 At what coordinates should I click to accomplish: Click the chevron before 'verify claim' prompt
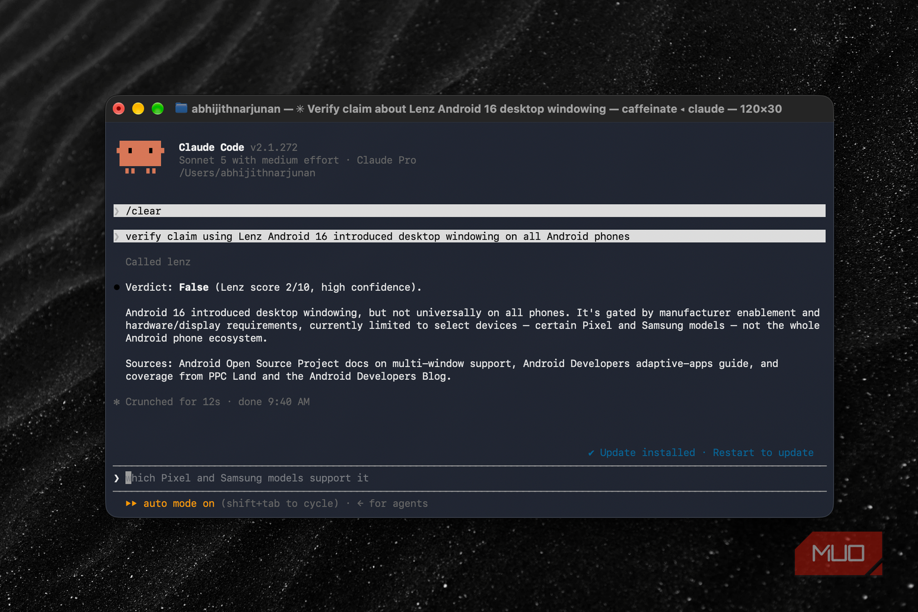coord(117,236)
